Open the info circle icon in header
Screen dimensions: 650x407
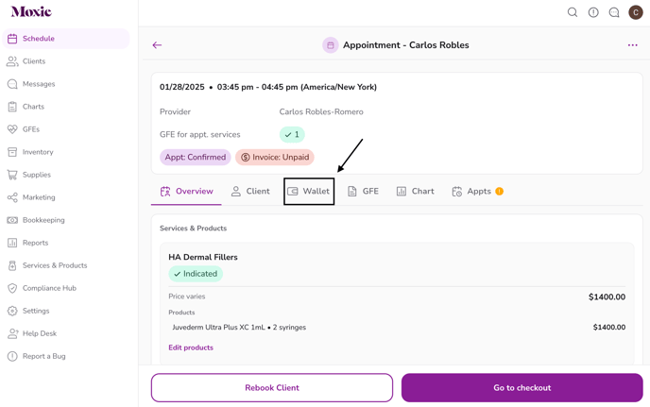593,12
